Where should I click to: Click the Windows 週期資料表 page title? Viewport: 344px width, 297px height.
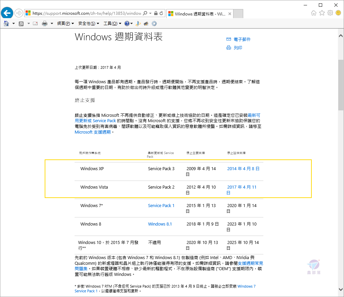pos(119,37)
